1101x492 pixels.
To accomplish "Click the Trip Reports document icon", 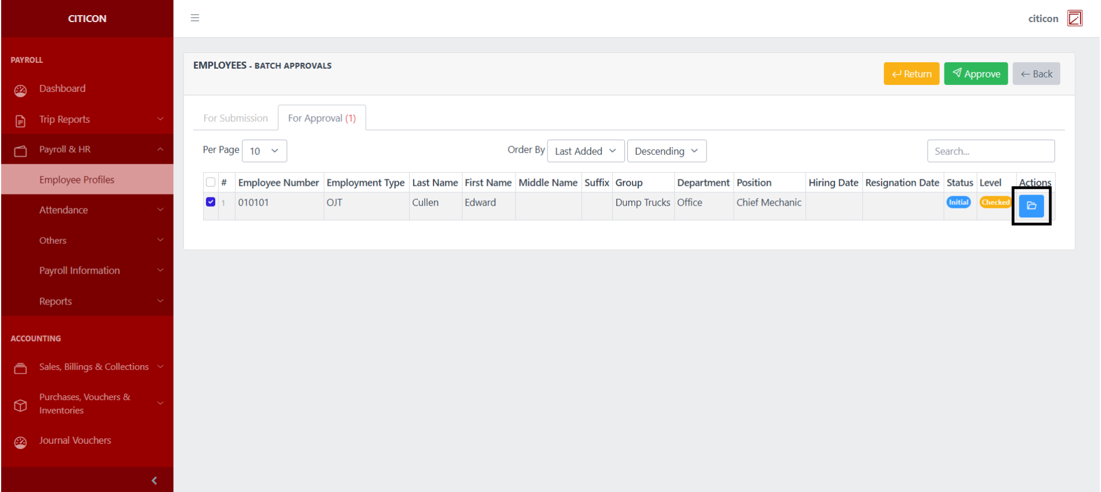I will (20, 121).
